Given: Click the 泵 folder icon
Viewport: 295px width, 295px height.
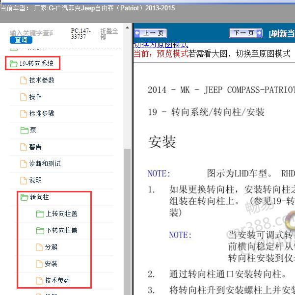Looking at the screenshot, I should 24,131.
